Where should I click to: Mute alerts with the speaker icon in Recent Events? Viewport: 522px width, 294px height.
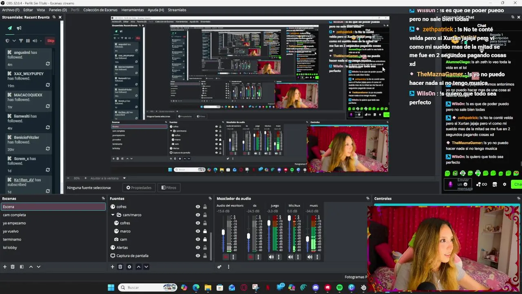(35, 41)
